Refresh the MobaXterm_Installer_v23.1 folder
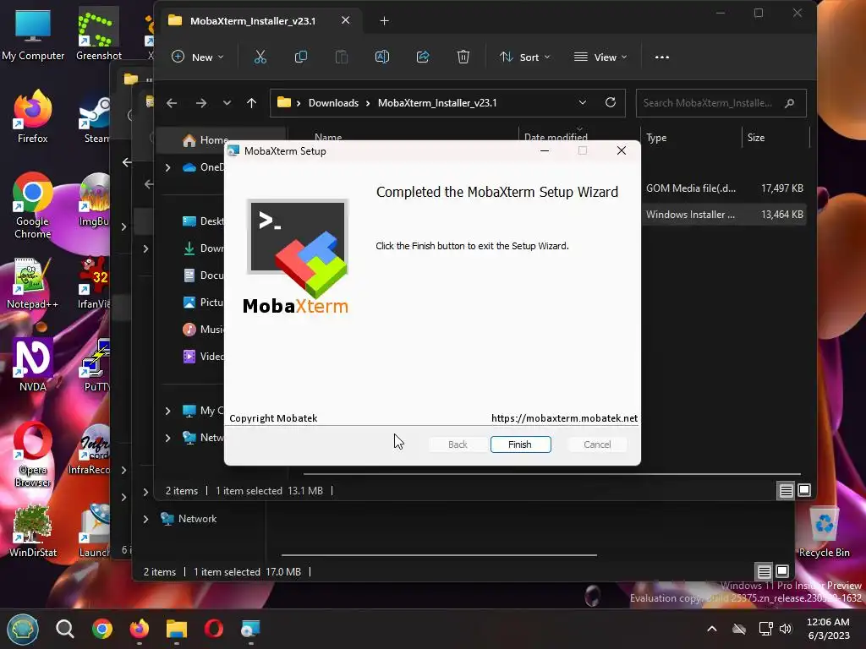Viewport: 866px width, 649px height. (x=611, y=102)
